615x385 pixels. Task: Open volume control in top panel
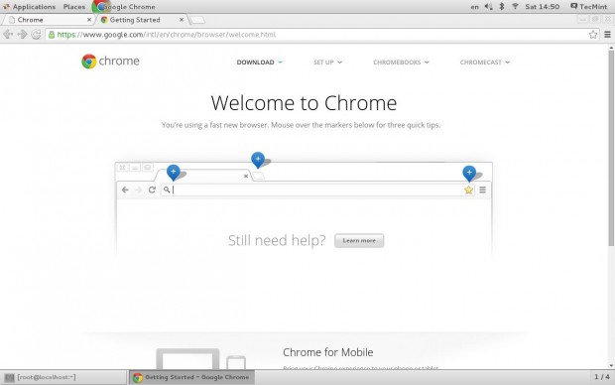[488, 7]
